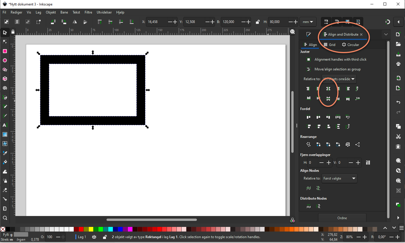This screenshot has width=405, height=243.
Task: Select the Ellipse tool
Action: (5, 60)
